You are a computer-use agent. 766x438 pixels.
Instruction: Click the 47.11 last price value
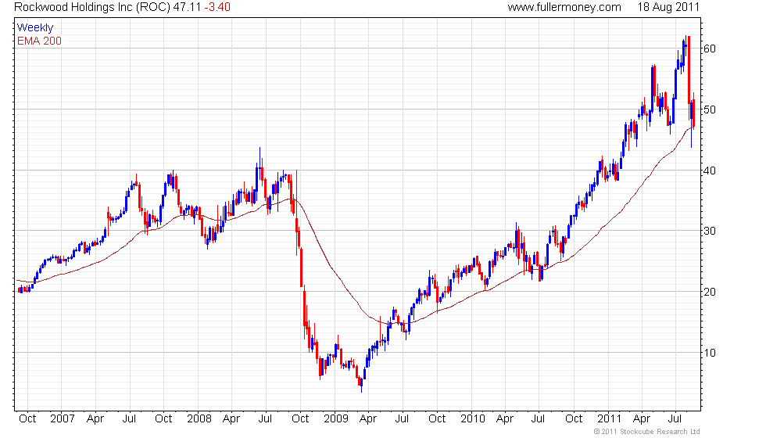pos(187,7)
